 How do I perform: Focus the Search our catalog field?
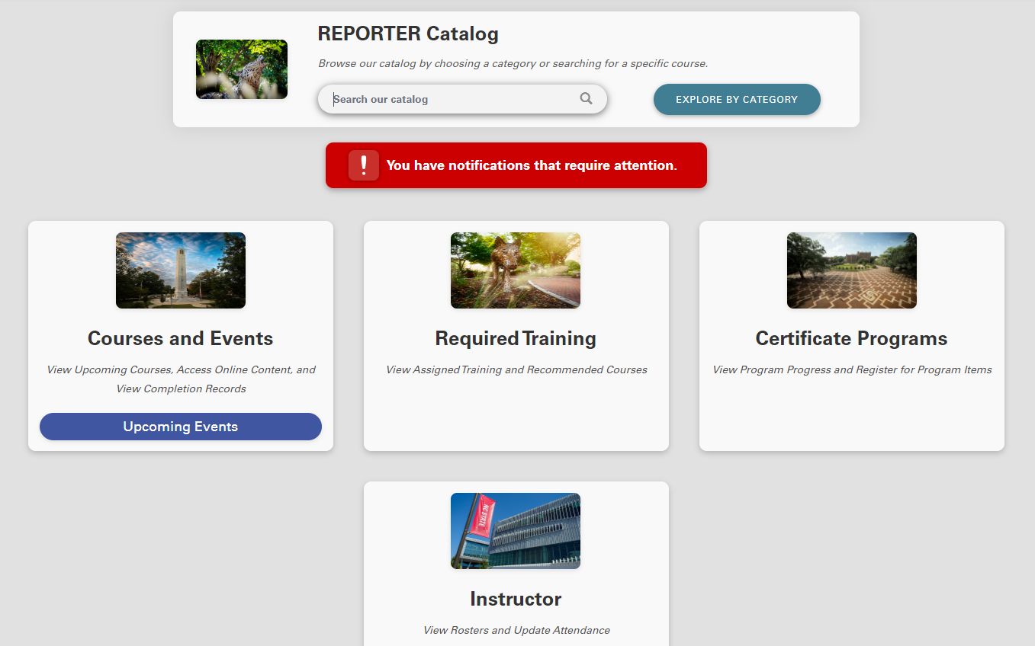pyautogui.click(x=462, y=99)
